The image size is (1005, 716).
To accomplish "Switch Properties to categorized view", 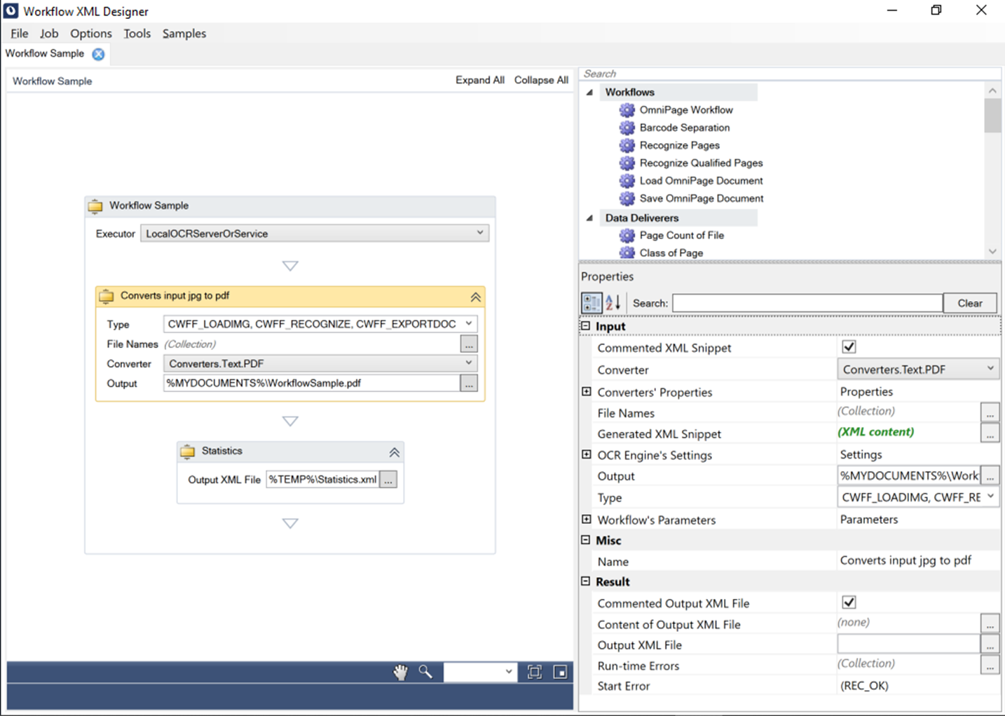I will 591,302.
